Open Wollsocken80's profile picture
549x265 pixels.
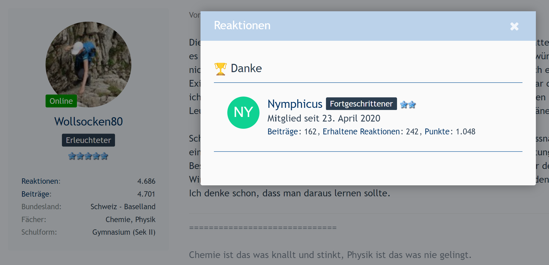pyautogui.click(x=88, y=64)
